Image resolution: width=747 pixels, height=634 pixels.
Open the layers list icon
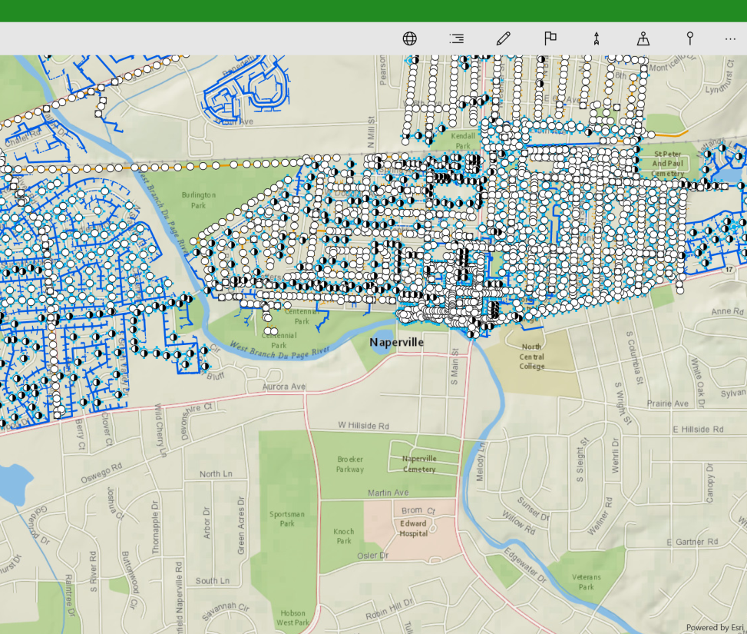click(x=456, y=38)
